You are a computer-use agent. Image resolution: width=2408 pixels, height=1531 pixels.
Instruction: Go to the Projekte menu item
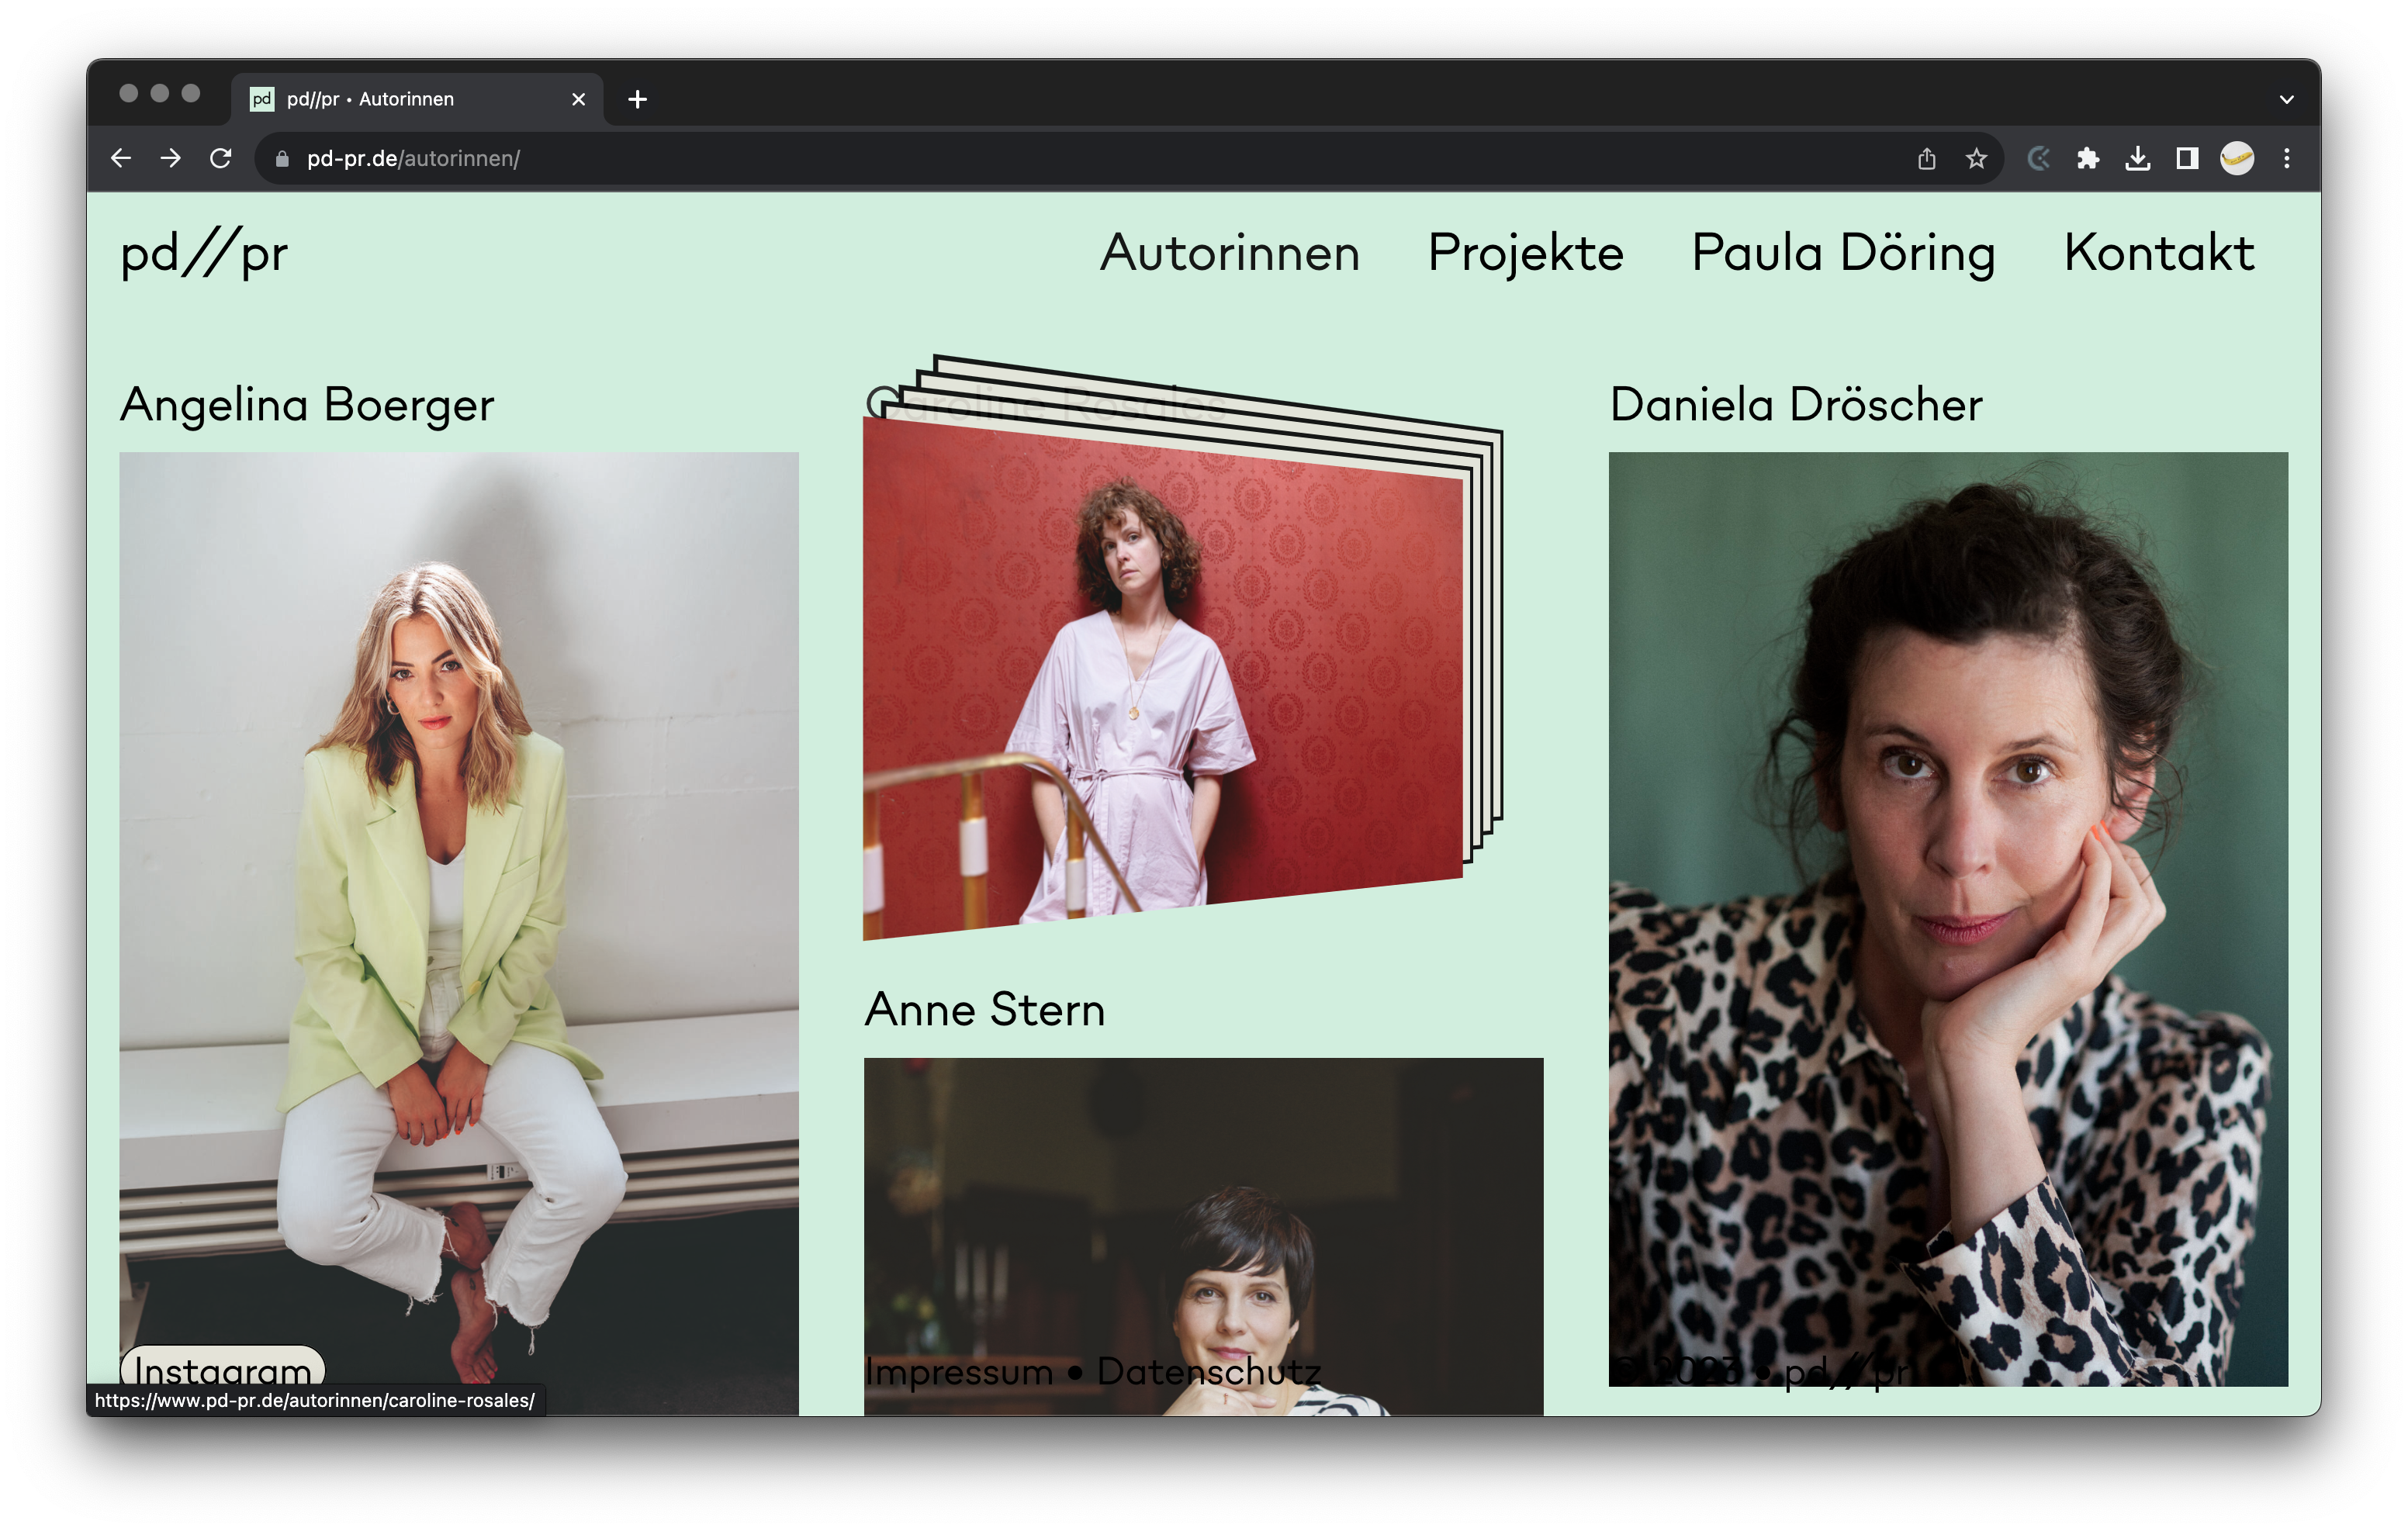click(x=1525, y=252)
